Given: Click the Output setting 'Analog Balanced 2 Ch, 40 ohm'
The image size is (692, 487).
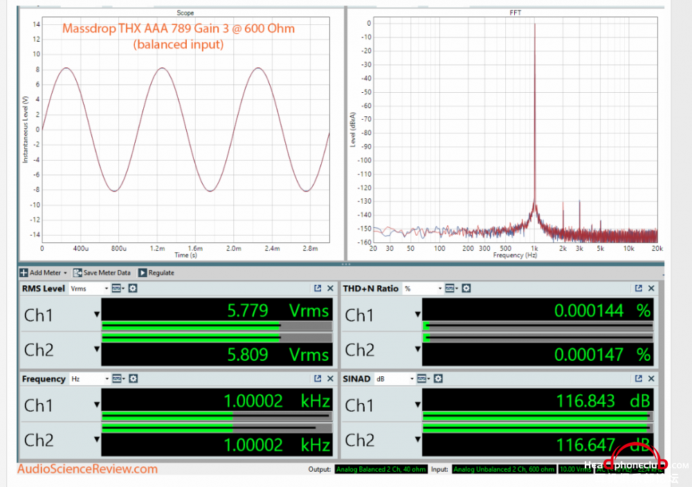Looking at the screenshot, I should coord(381,469).
